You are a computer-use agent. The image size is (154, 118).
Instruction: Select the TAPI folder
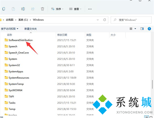click(11, 97)
